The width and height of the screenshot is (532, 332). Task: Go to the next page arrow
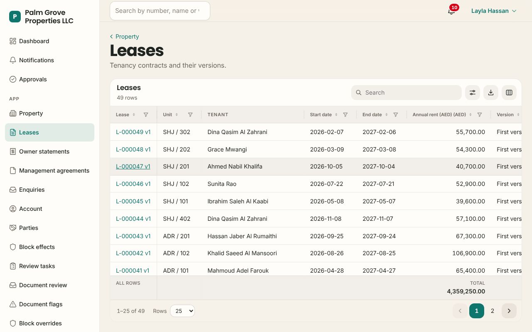(509, 311)
